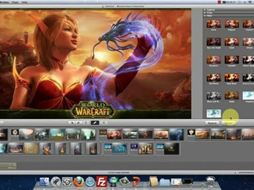This screenshot has width=254, height=190.
Task: Click the highlighted Return button
Action: [229, 123]
